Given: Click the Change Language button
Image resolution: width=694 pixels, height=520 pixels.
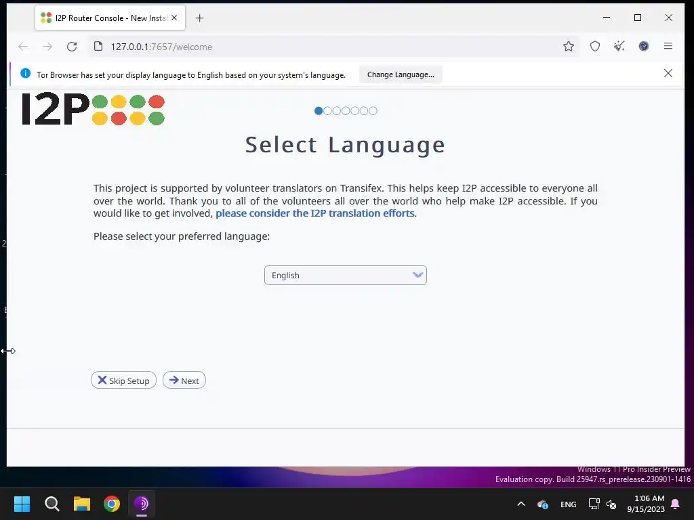Looking at the screenshot, I should click(x=401, y=74).
